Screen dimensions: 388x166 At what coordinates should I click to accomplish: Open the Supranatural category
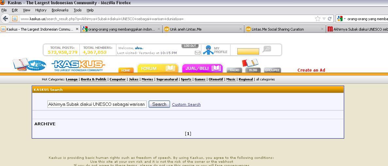(x=167, y=79)
